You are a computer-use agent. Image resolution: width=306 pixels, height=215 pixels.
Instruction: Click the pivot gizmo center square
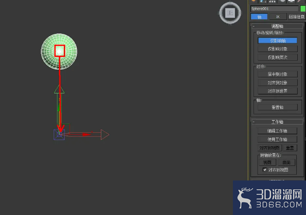click(59, 135)
